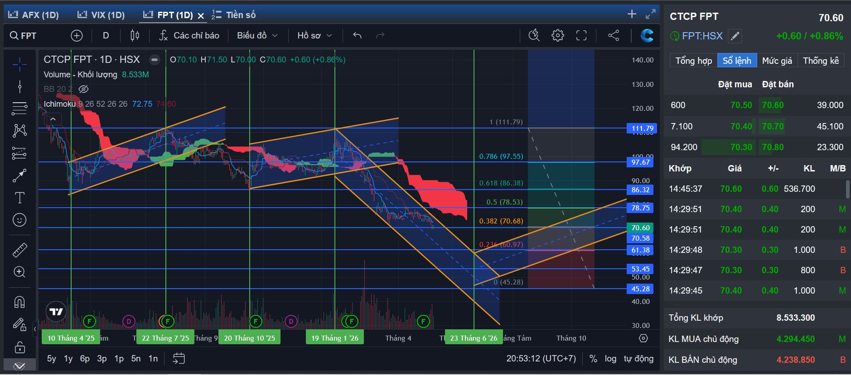The image size is (851, 375).
Task: Set chart range to 6p
Action: 85,359
